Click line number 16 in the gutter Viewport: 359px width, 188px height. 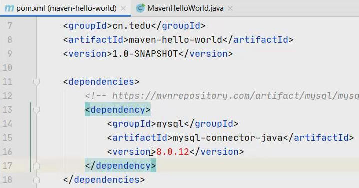(7, 152)
